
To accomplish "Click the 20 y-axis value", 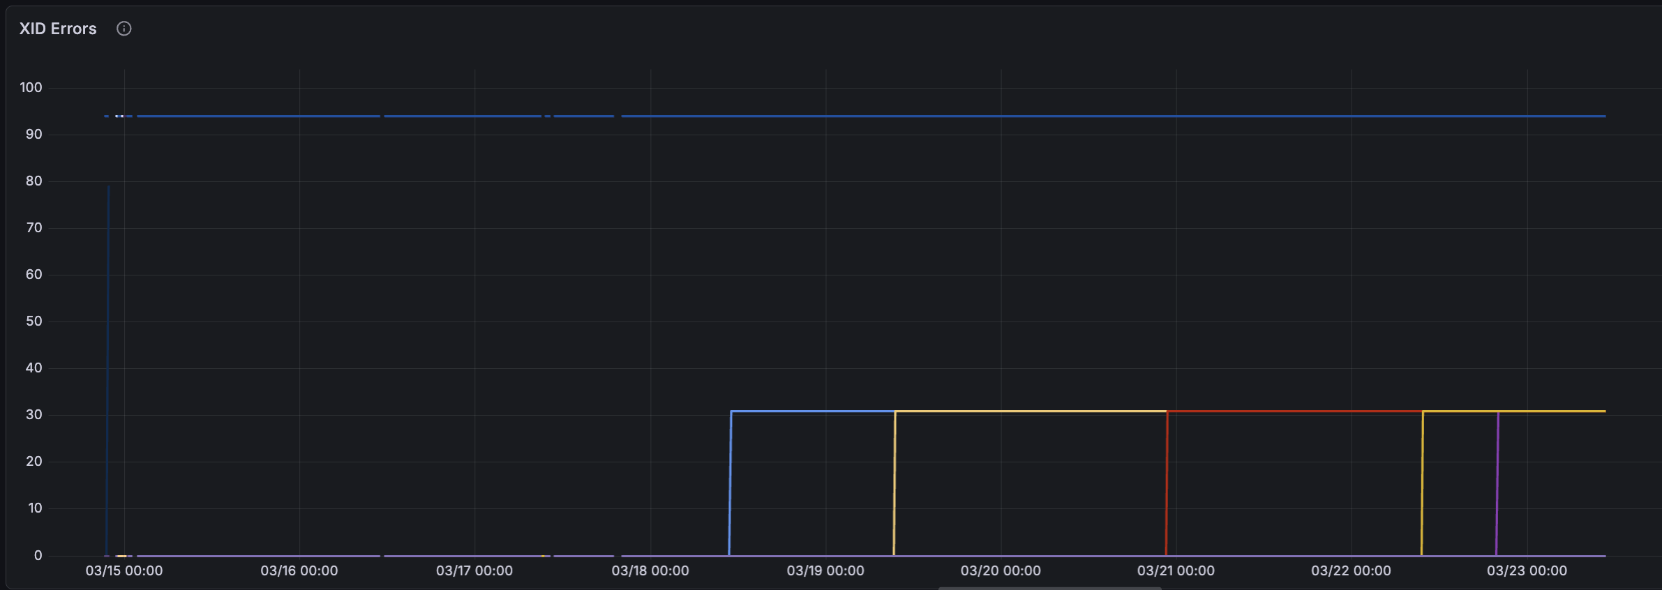I will coord(33,461).
